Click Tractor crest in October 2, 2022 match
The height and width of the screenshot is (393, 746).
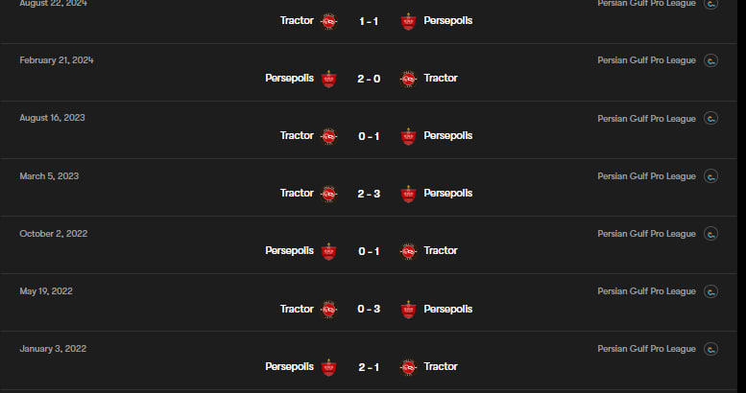[408, 251]
